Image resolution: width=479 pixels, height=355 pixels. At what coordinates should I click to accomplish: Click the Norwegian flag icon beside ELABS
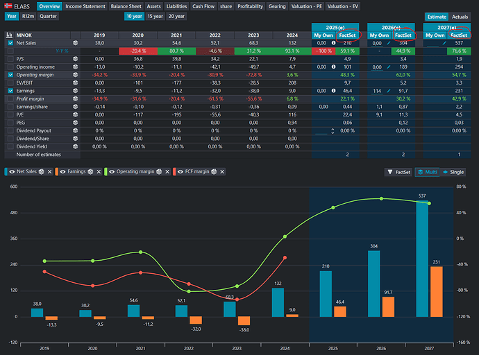click(x=8, y=6)
